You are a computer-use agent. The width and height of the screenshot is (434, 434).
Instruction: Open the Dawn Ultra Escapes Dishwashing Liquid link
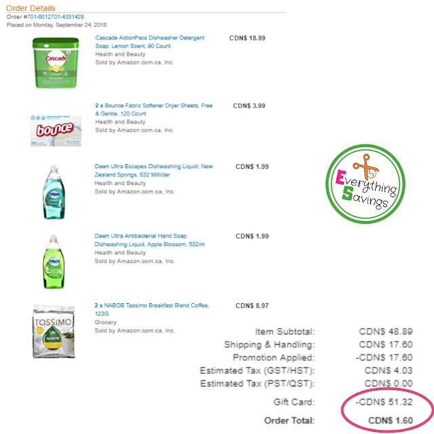click(x=154, y=170)
